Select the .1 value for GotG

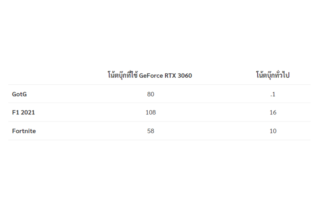tap(272, 94)
